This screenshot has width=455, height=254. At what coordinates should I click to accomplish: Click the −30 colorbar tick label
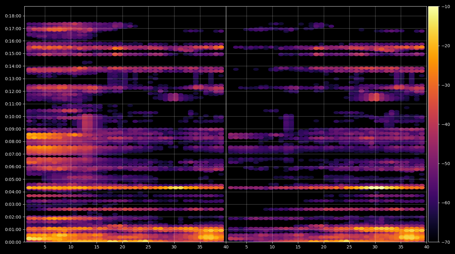click(x=446, y=85)
